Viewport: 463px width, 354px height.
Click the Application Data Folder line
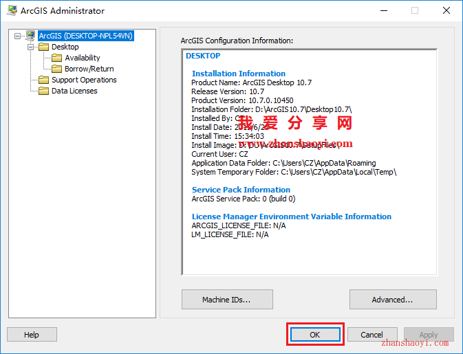283,163
